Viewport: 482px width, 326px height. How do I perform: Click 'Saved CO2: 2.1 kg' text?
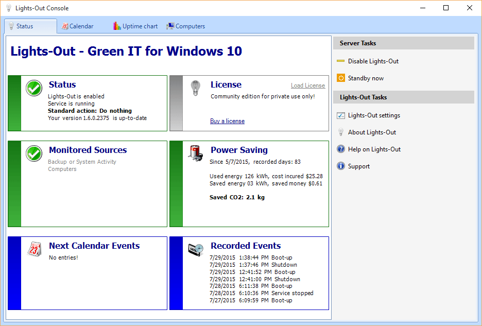237,197
